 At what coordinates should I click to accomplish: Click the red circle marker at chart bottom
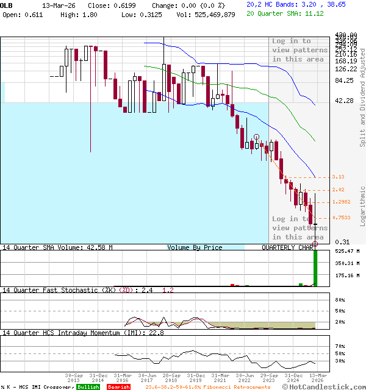(315, 244)
